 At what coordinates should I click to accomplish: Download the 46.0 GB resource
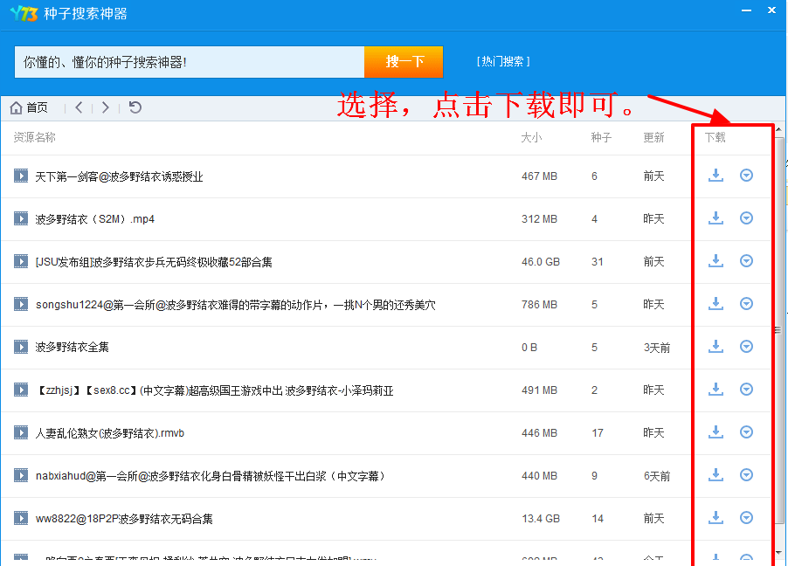coord(715,261)
